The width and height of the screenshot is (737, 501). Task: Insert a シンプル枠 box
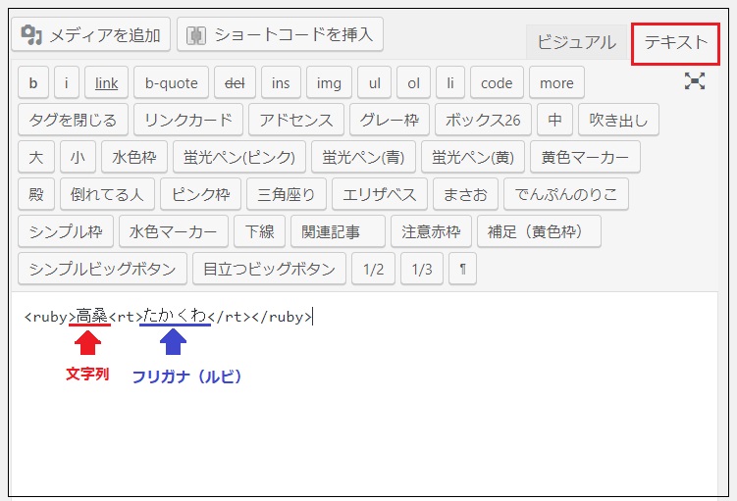coord(66,231)
